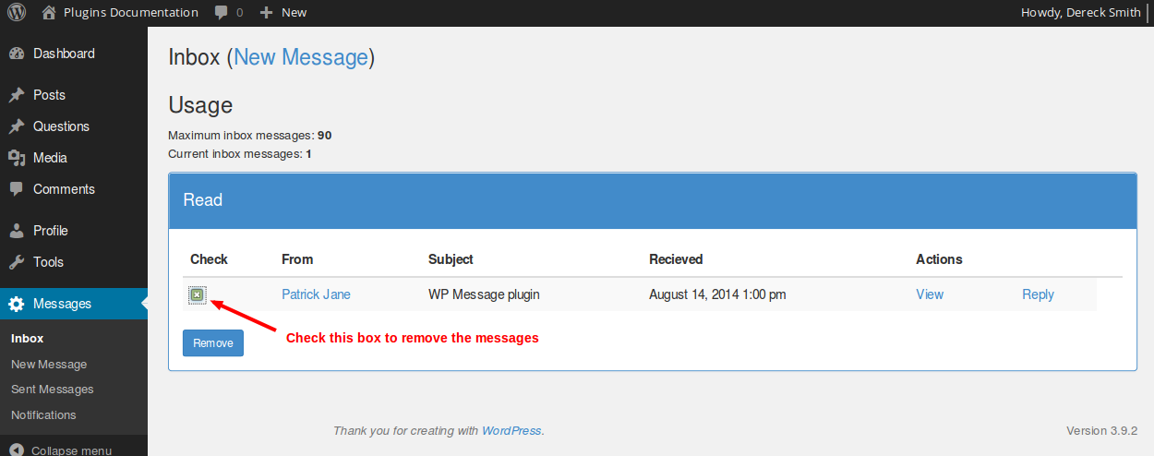Click the New Message heading link
The width and height of the screenshot is (1154, 456).
click(x=301, y=57)
